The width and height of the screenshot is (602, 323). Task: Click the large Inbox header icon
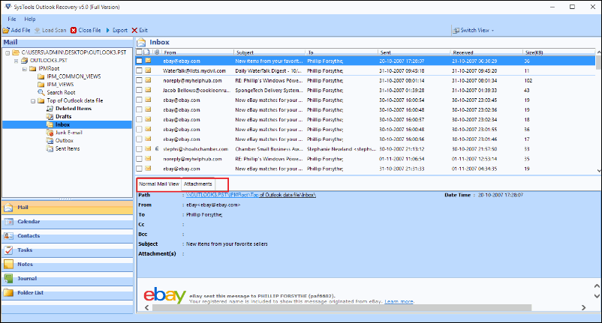click(141, 42)
